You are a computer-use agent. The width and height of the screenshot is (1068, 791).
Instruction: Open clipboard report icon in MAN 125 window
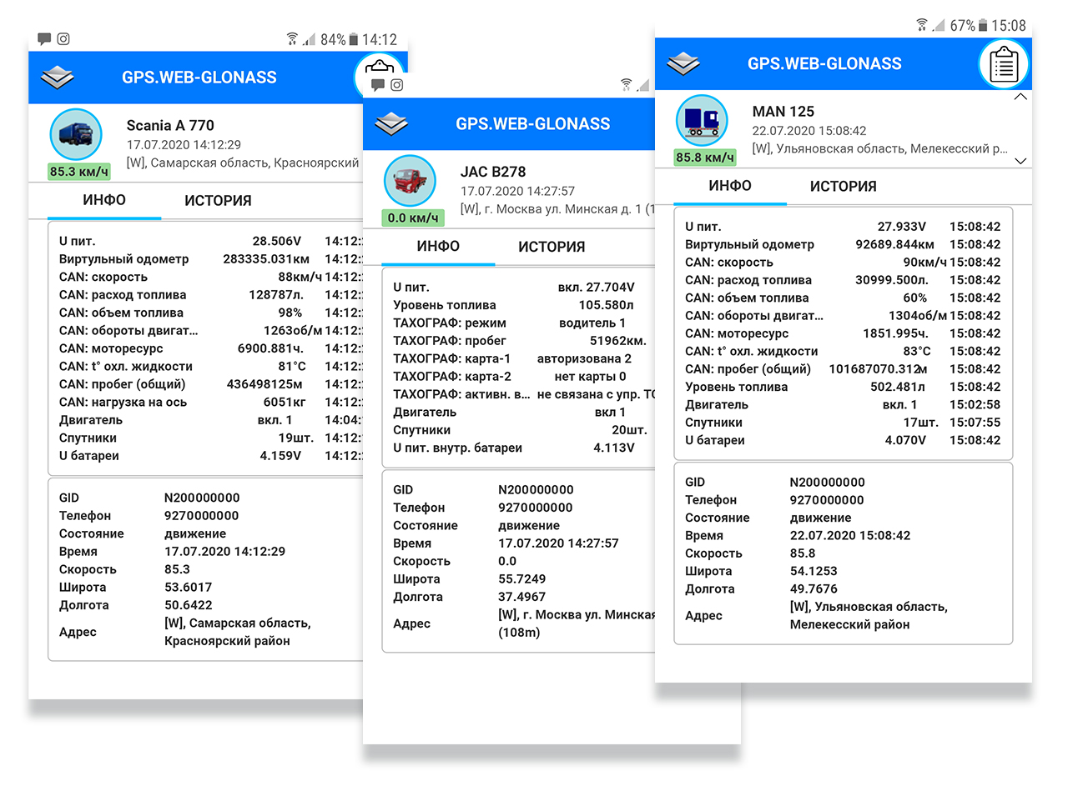(1005, 64)
